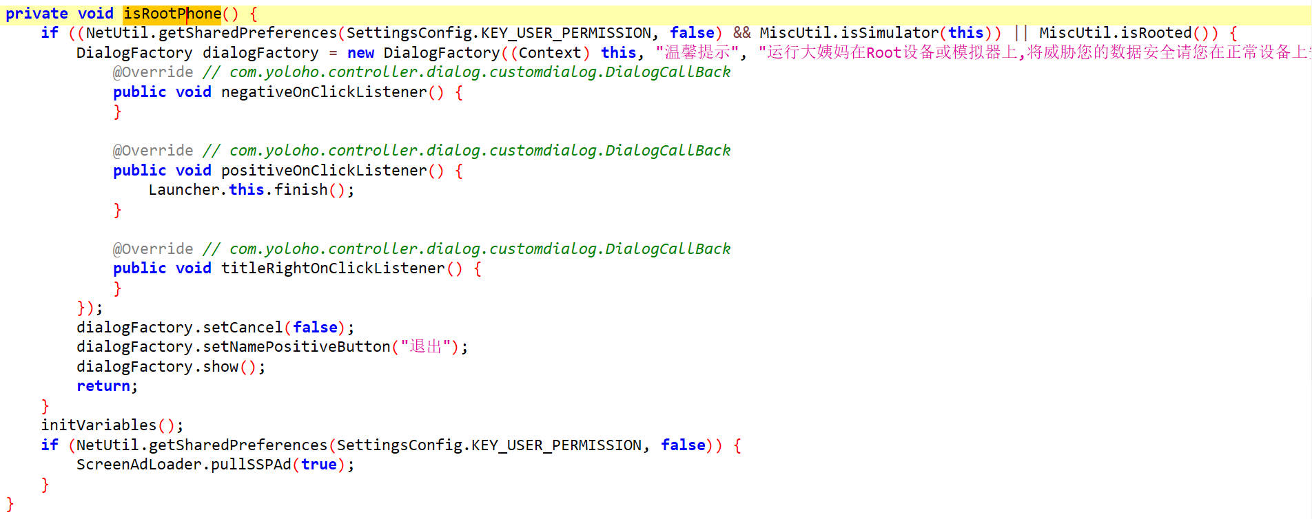Click the titleRightOnClickListener method name
This screenshot has height=519, width=1312.
coord(333,268)
